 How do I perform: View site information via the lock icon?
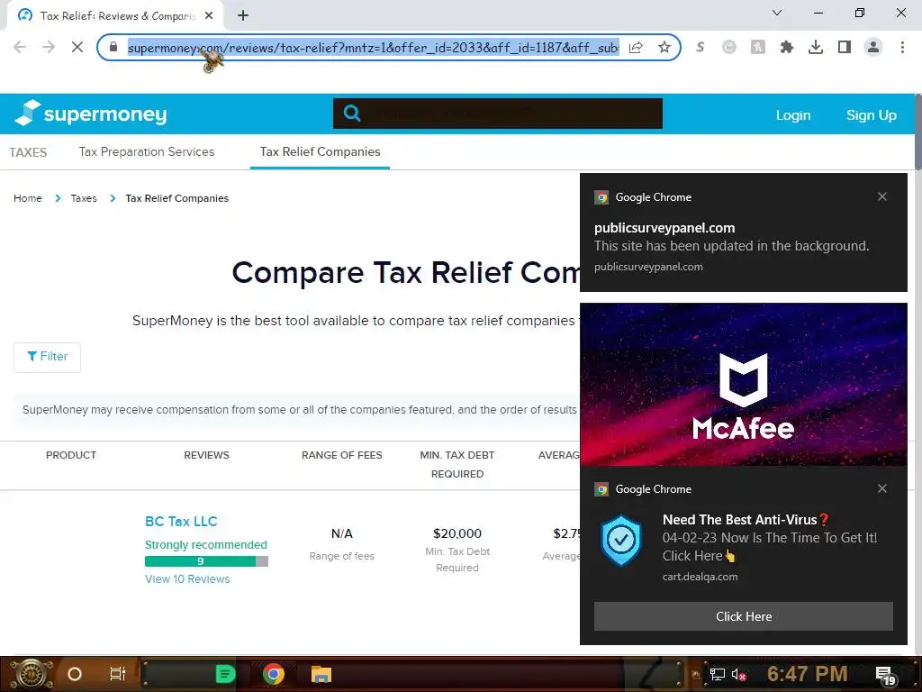pos(113,47)
